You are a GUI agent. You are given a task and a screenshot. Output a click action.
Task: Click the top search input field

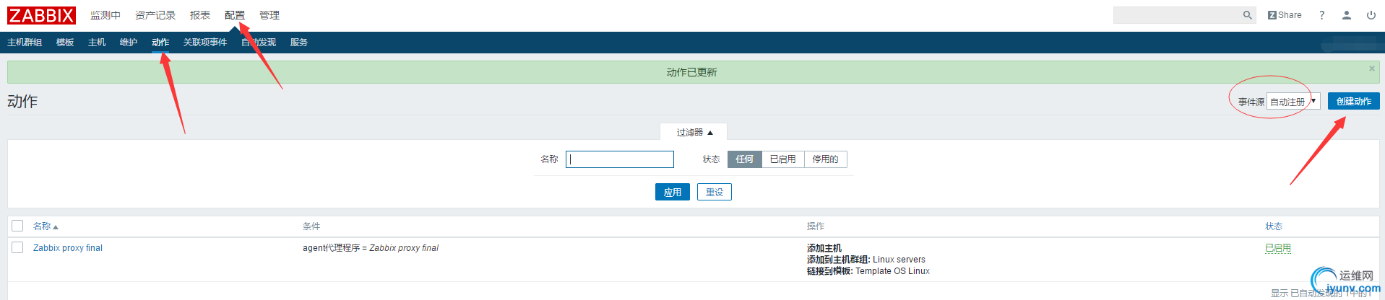(x=1177, y=15)
